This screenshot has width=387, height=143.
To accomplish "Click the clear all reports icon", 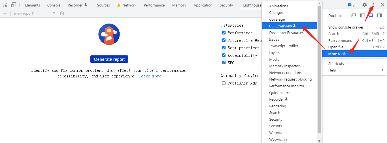I will click(x=62, y=13).
